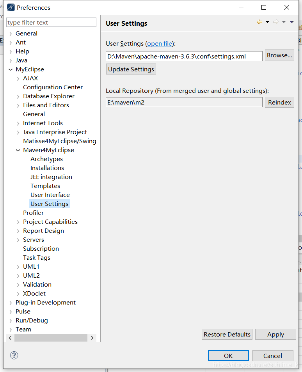Image resolution: width=302 pixels, height=372 pixels.
Task: Click the Preferences window title icon
Action: 11,7
